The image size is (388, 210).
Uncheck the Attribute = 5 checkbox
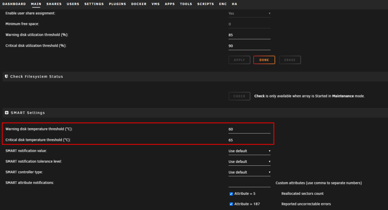point(231,194)
